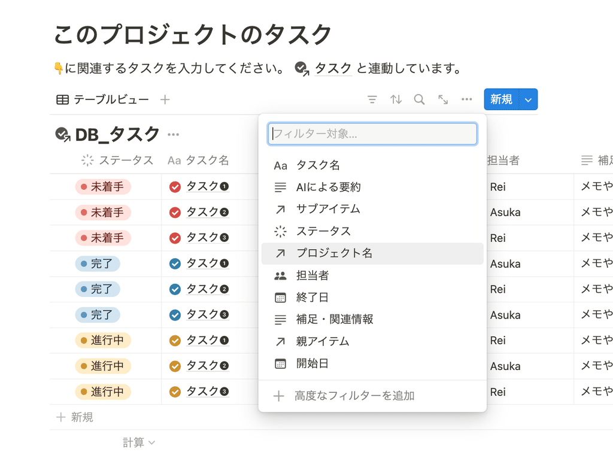Image resolution: width=613 pixels, height=461 pixels.
Task: Click the first 未着手 status tag
Action: [103, 187]
